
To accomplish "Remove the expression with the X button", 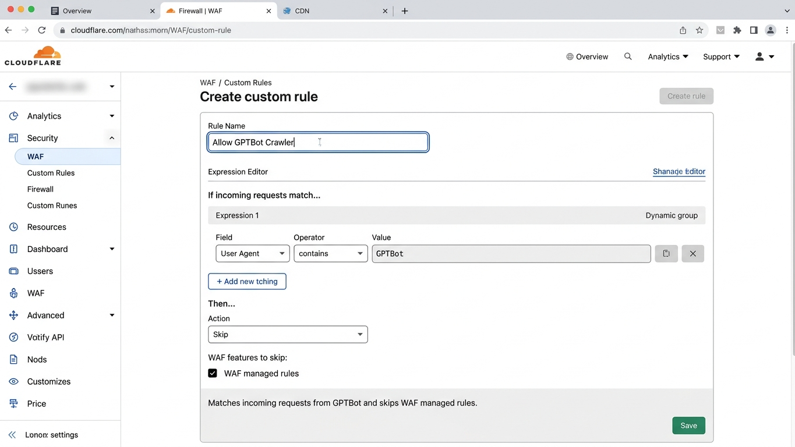I will [x=693, y=254].
